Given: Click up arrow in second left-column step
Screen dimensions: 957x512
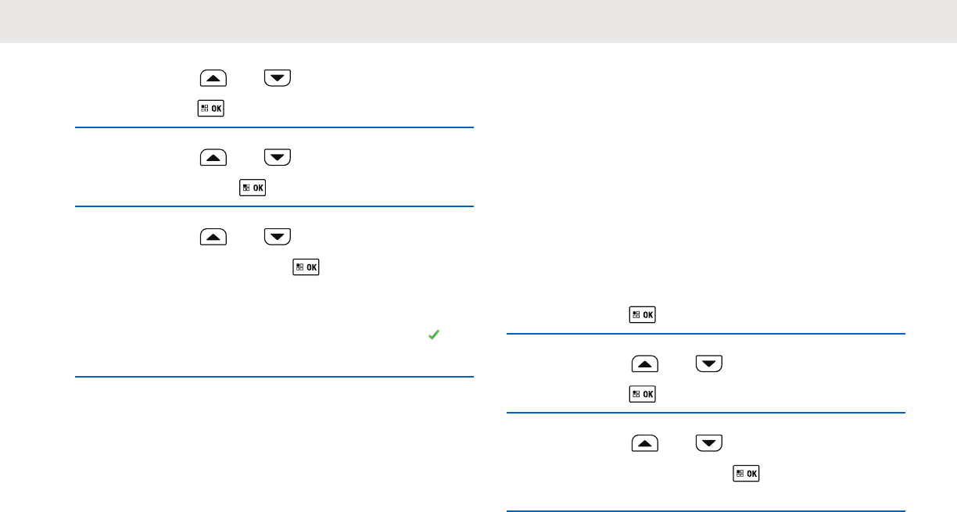Looking at the screenshot, I should tap(213, 157).
